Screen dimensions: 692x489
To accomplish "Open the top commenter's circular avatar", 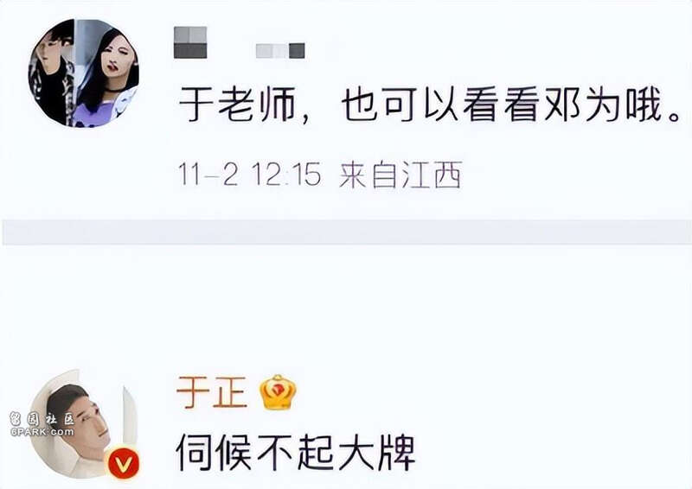I will pos(84,73).
